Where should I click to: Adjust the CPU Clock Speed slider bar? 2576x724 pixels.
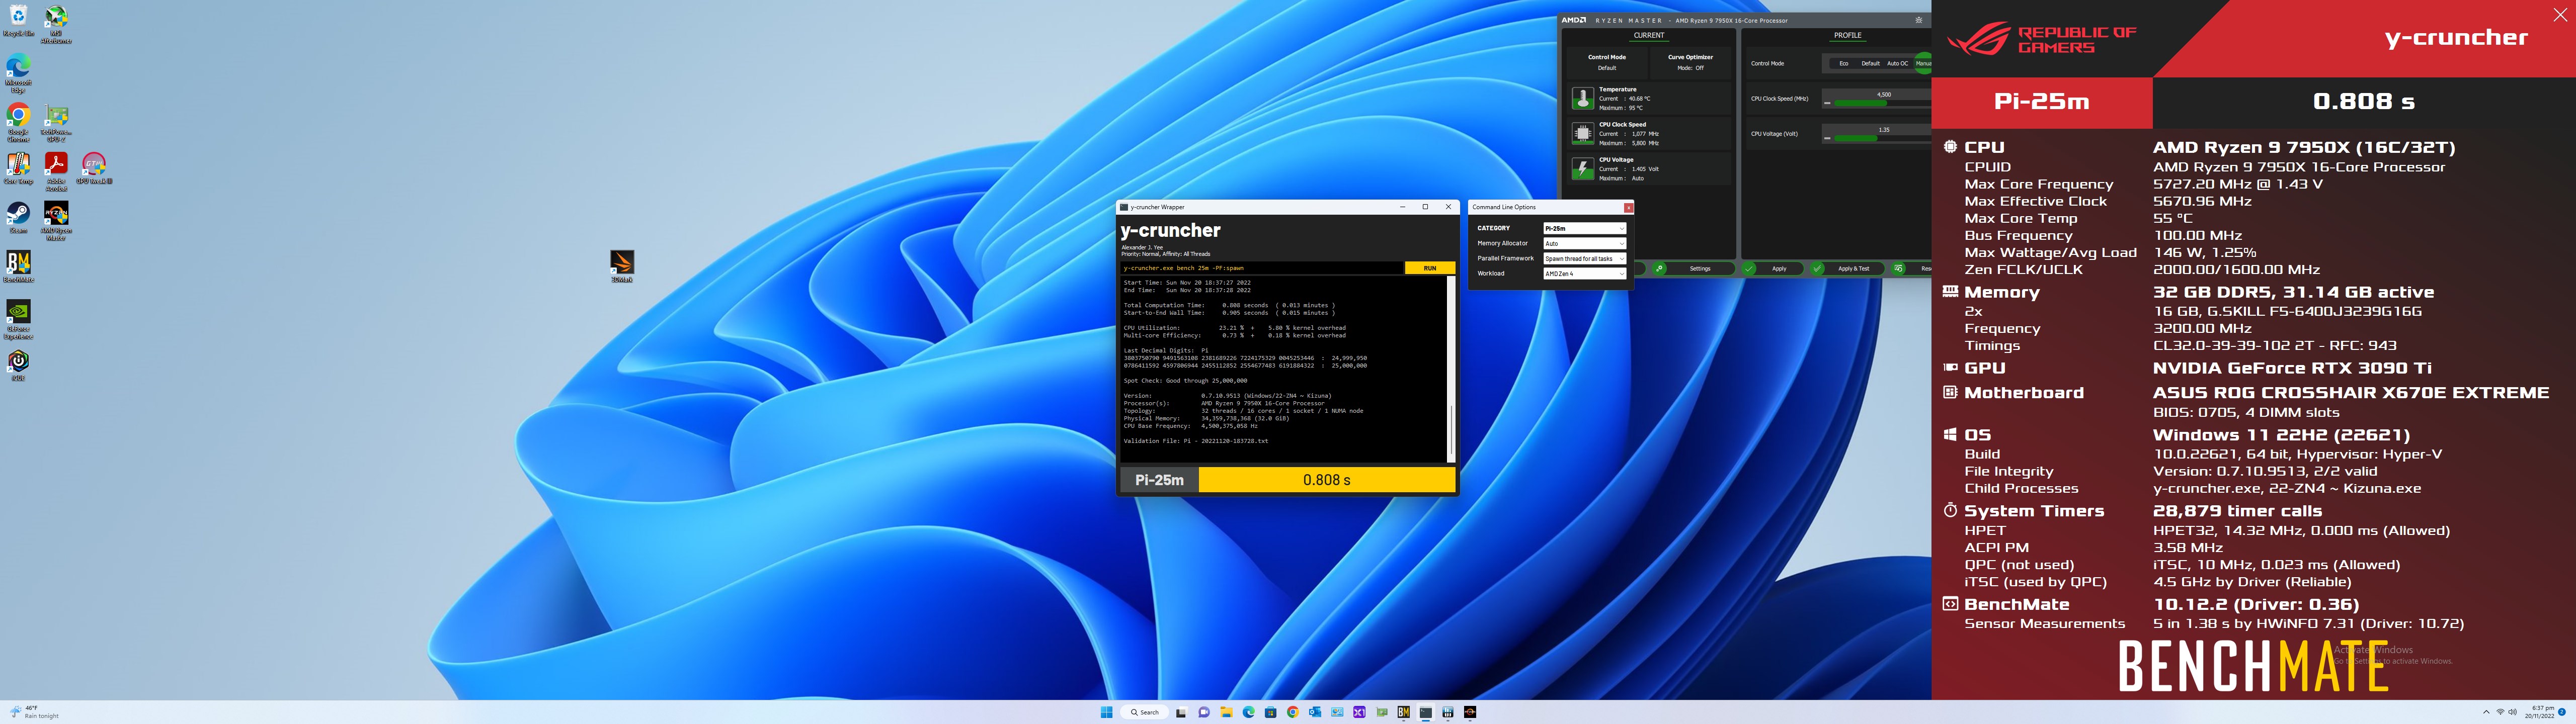pos(1883,103)
